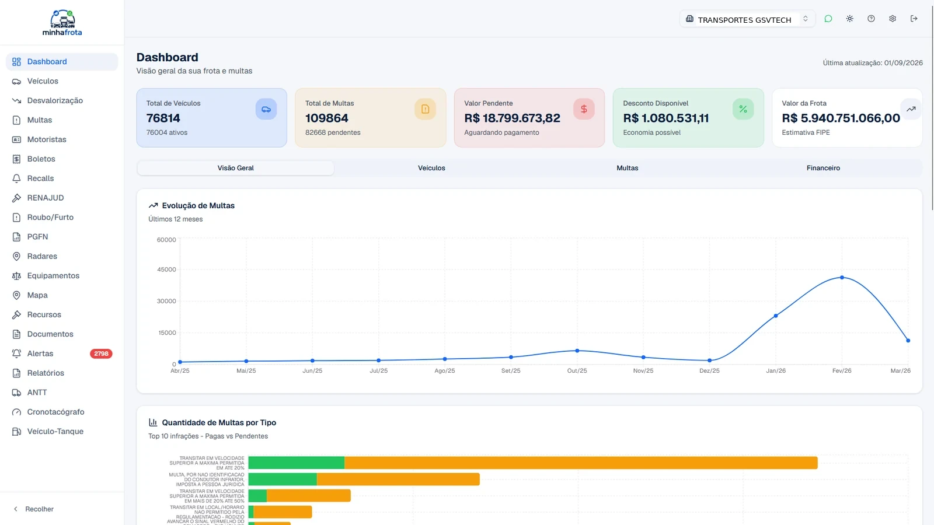Image resolution: width=934 pixels, height=525 pixels.
Task: Click the Fev/26 peak data point on chart
Action: point(842,278)
